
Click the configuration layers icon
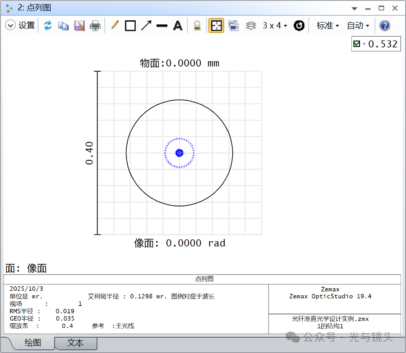[x=251, y=25]
